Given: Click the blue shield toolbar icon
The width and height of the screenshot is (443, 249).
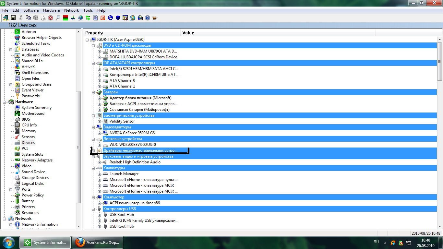Looking at the screenshot, I should point(118,18).
